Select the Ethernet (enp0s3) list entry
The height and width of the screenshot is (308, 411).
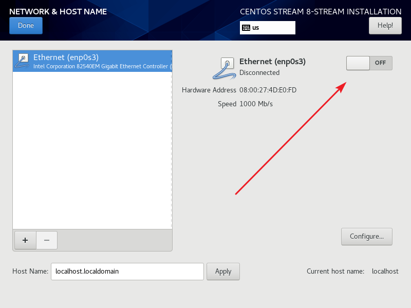(92, 61)
